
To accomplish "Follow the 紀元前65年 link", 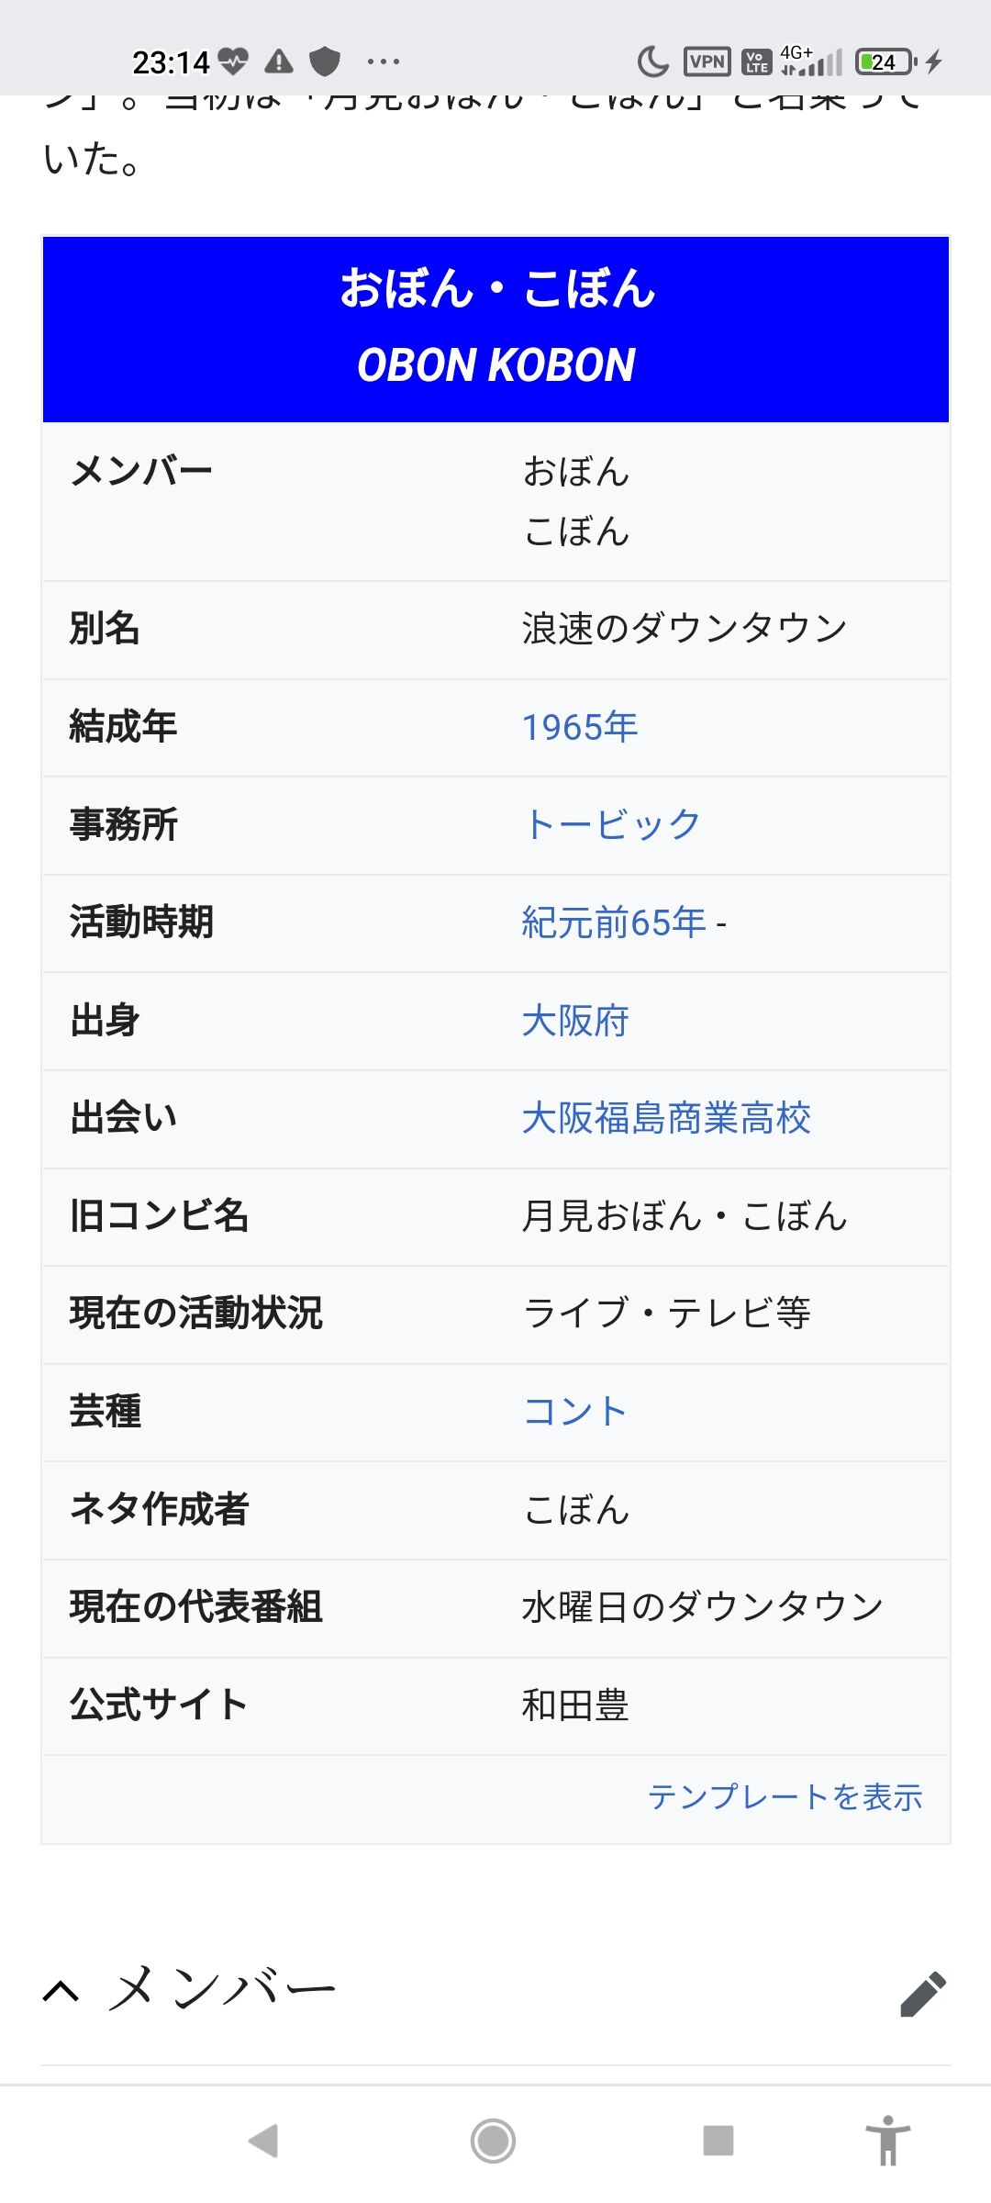I will (614, 923).
